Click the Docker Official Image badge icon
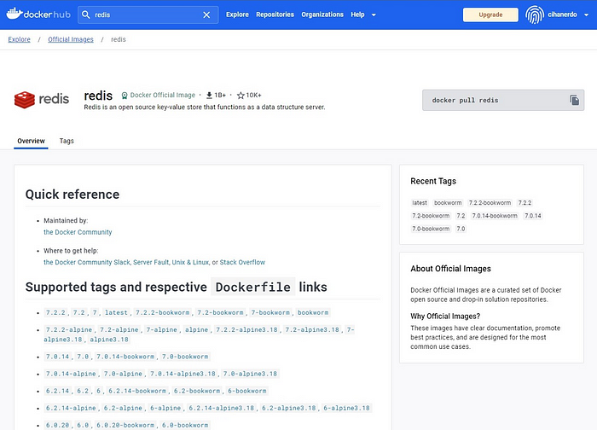The image size is (597, 430). (125, 96)
